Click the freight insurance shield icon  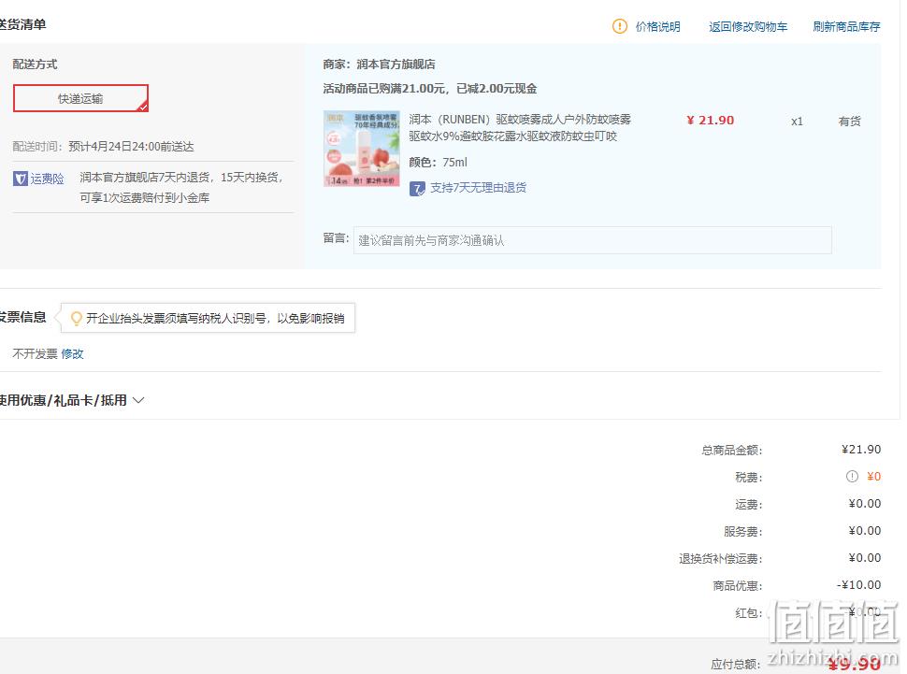pyautogui.click(x=21, y=179)
